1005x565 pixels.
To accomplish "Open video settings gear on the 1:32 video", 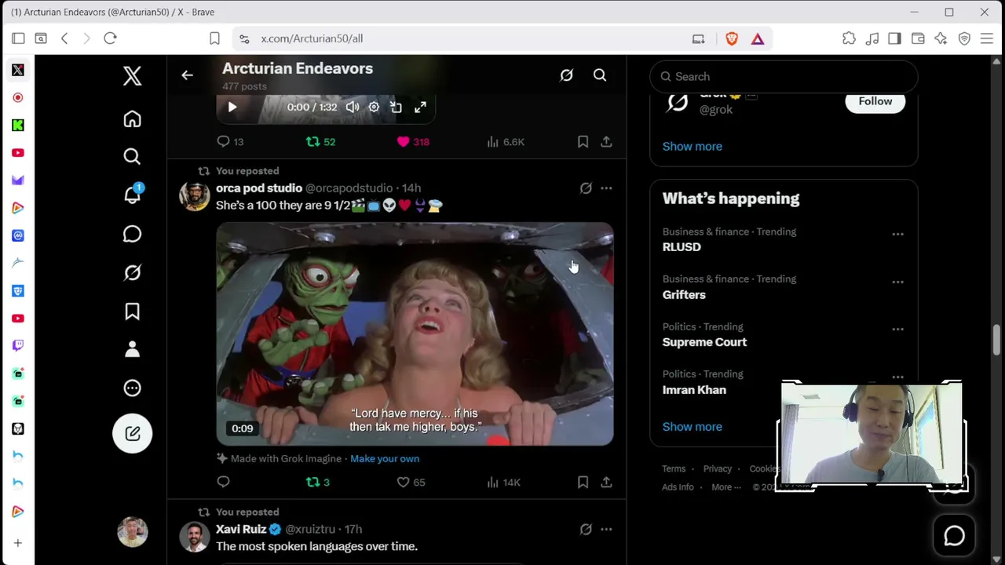I will (374, 108).
